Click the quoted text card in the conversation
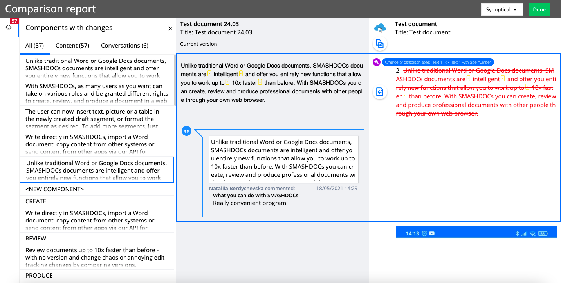 (283, 159)
